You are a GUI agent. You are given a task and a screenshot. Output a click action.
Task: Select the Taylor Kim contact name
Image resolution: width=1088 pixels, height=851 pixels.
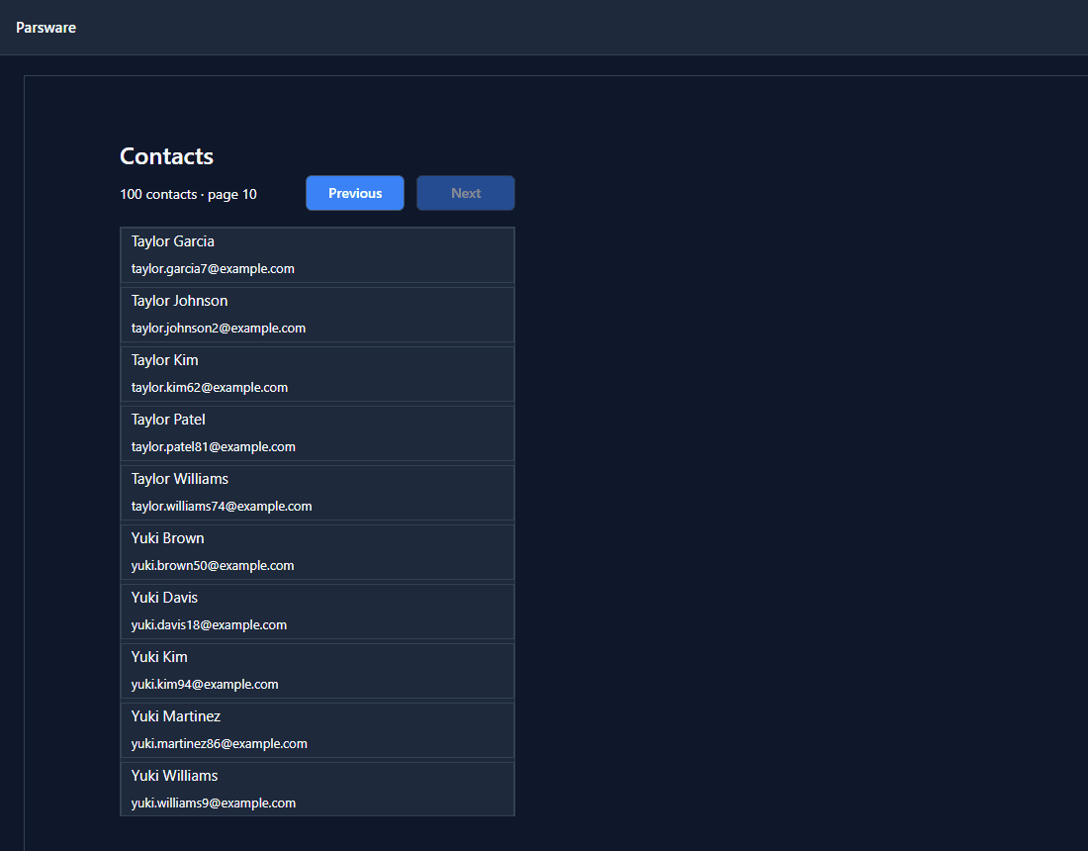click(x=165, y=360)
